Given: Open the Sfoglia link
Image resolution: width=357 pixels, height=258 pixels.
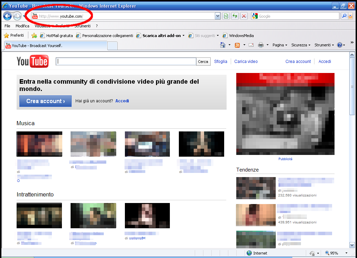Looking at the screenshot, I should click(x=221, y=62).
